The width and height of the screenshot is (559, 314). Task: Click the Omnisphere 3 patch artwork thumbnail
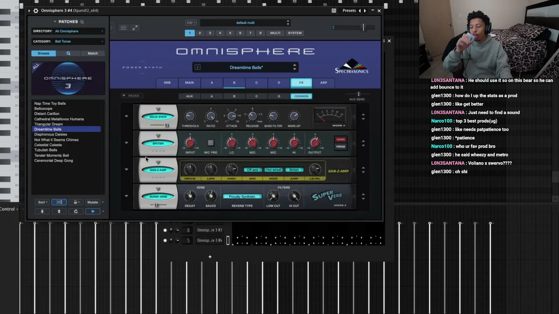tap(68, 78)
